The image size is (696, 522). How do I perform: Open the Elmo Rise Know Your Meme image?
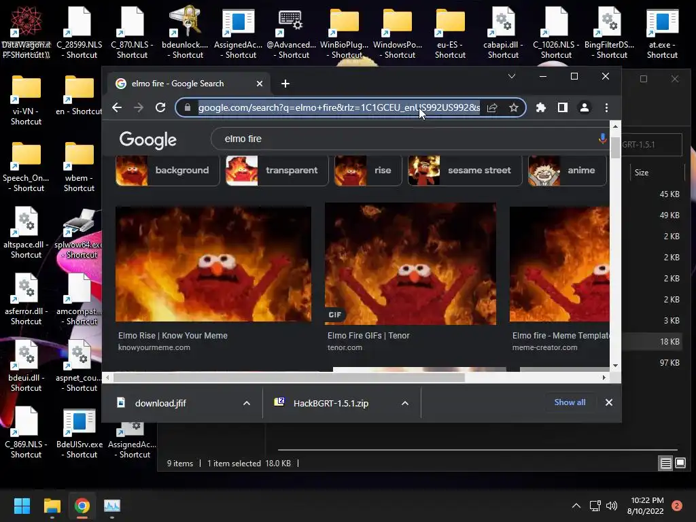pyautogui.click(x=213, y=264)
